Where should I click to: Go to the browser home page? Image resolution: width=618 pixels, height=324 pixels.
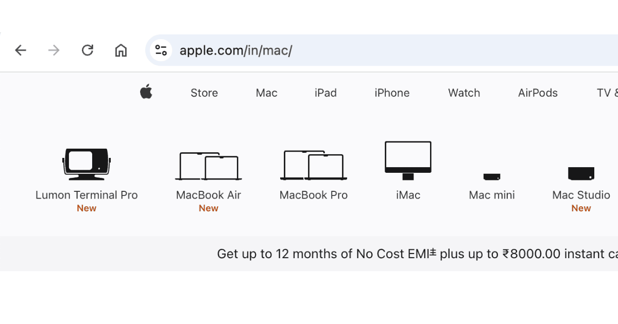(121, 50)
